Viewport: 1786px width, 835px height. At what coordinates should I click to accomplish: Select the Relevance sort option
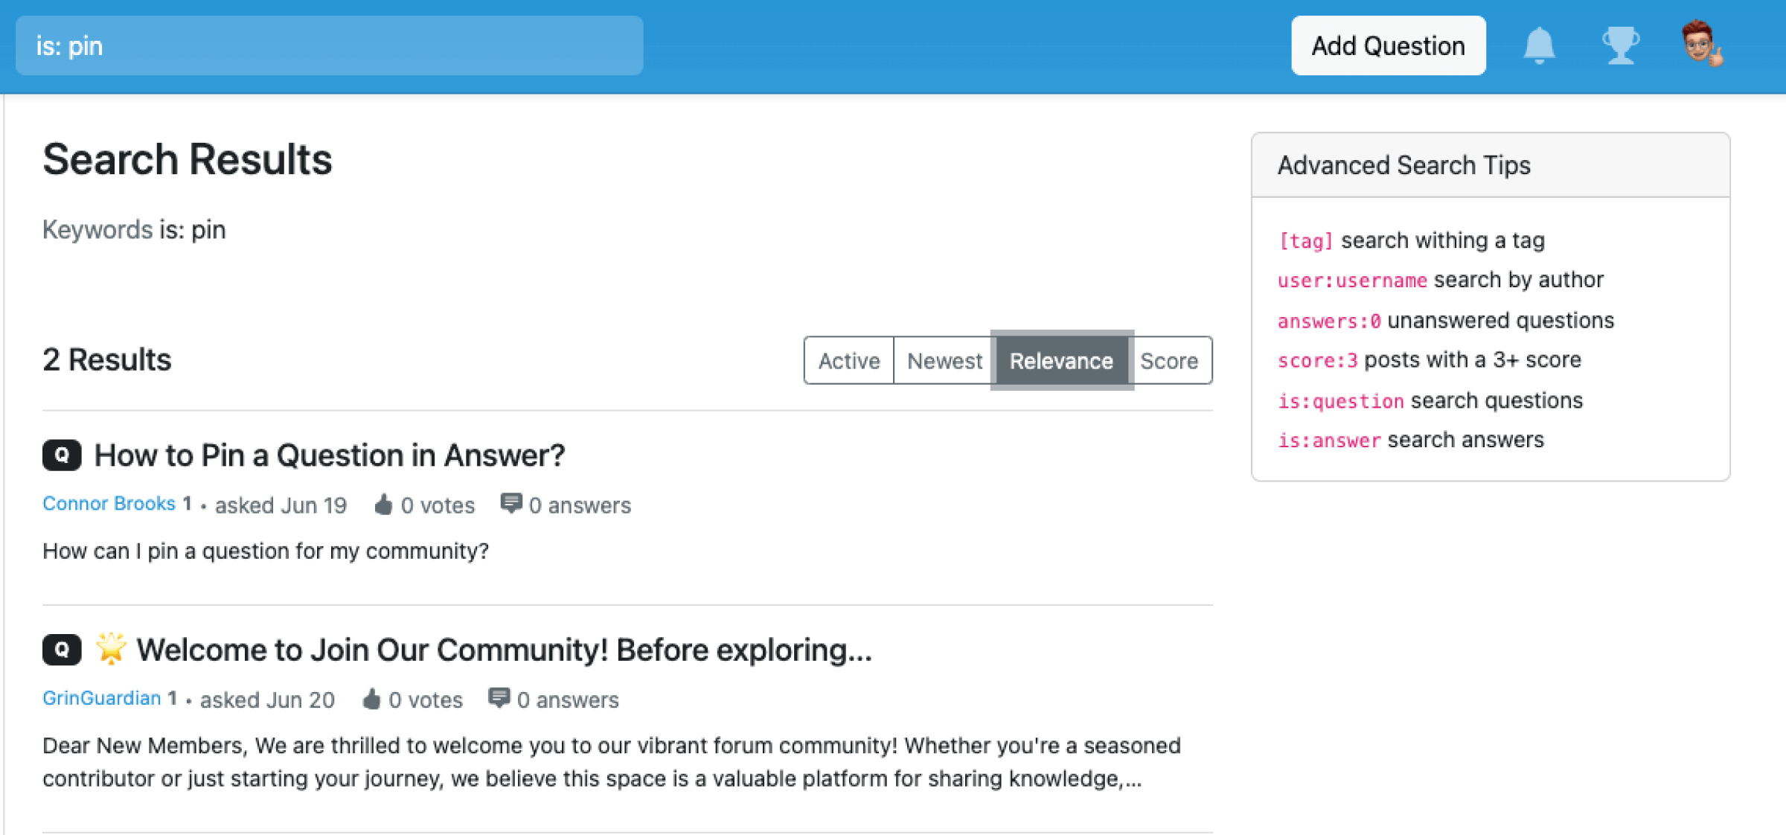1061,361
